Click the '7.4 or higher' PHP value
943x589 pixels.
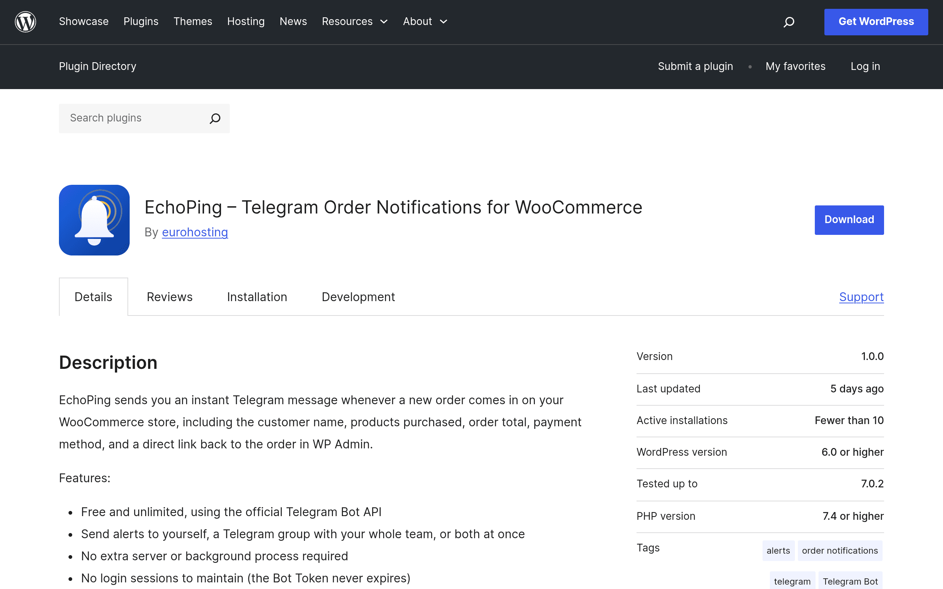point(853,516)
